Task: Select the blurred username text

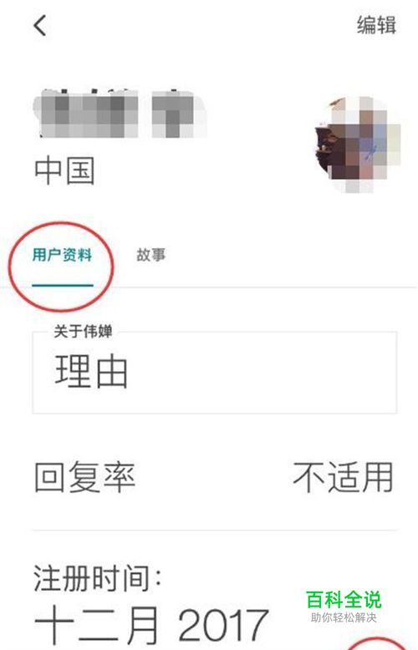Action: [x=120, y=114]
